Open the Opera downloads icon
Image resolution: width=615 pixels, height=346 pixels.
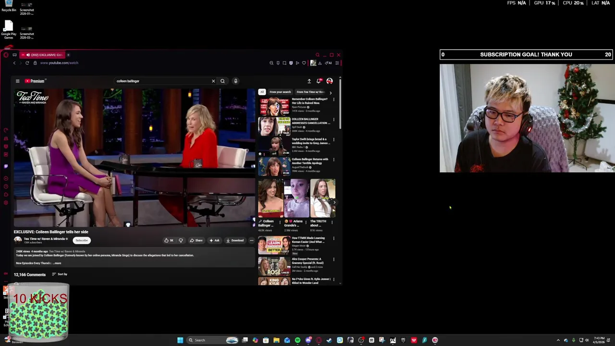click(320, 63)
